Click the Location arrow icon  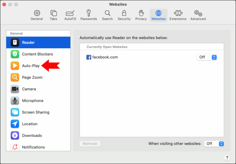[x=15, y=124]
